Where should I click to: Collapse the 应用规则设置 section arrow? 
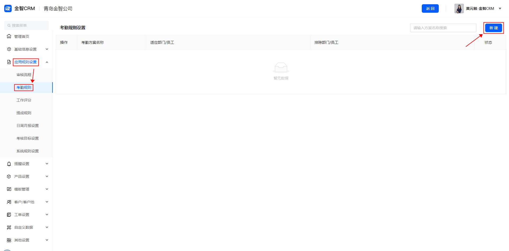(47, 62)
